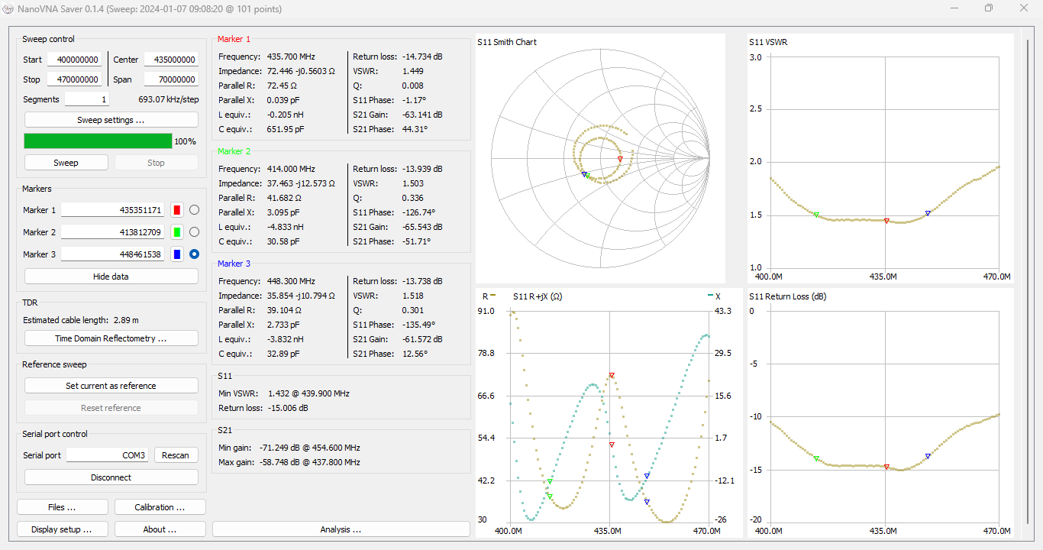Set current sweep as reference
The image size is (1043, 550).
point(111,386)
